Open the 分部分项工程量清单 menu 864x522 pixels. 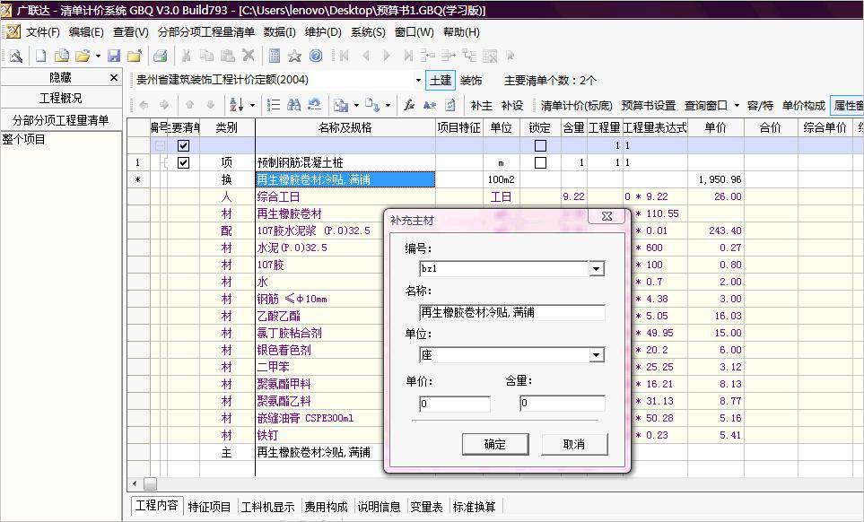coord(206,32)
